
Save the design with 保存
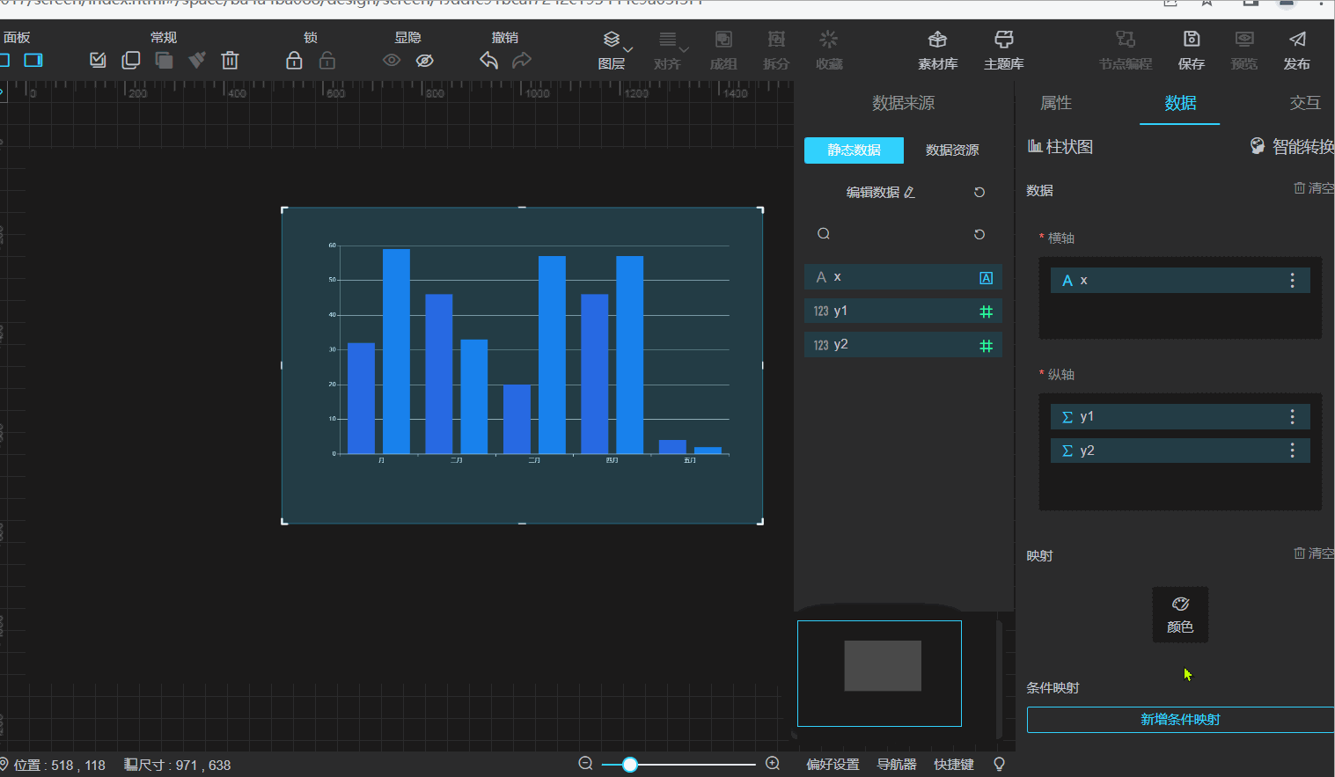1192,50
